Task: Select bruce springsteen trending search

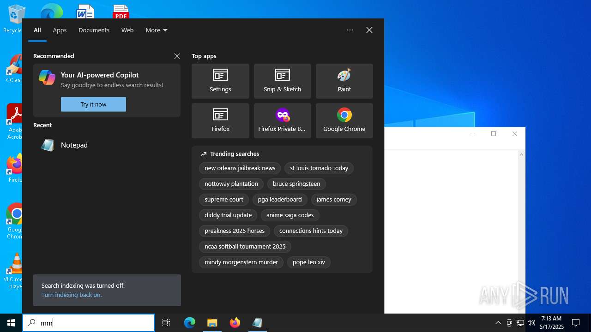Action: pos(296,184)
